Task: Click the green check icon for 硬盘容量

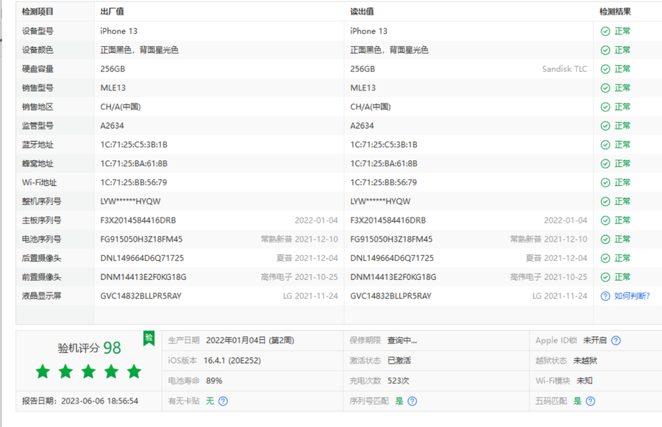Action: coord(605,69)
